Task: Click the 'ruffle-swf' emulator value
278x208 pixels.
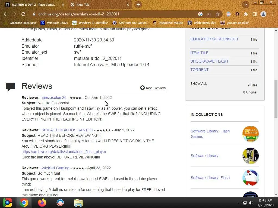Action: pos(83,46)
